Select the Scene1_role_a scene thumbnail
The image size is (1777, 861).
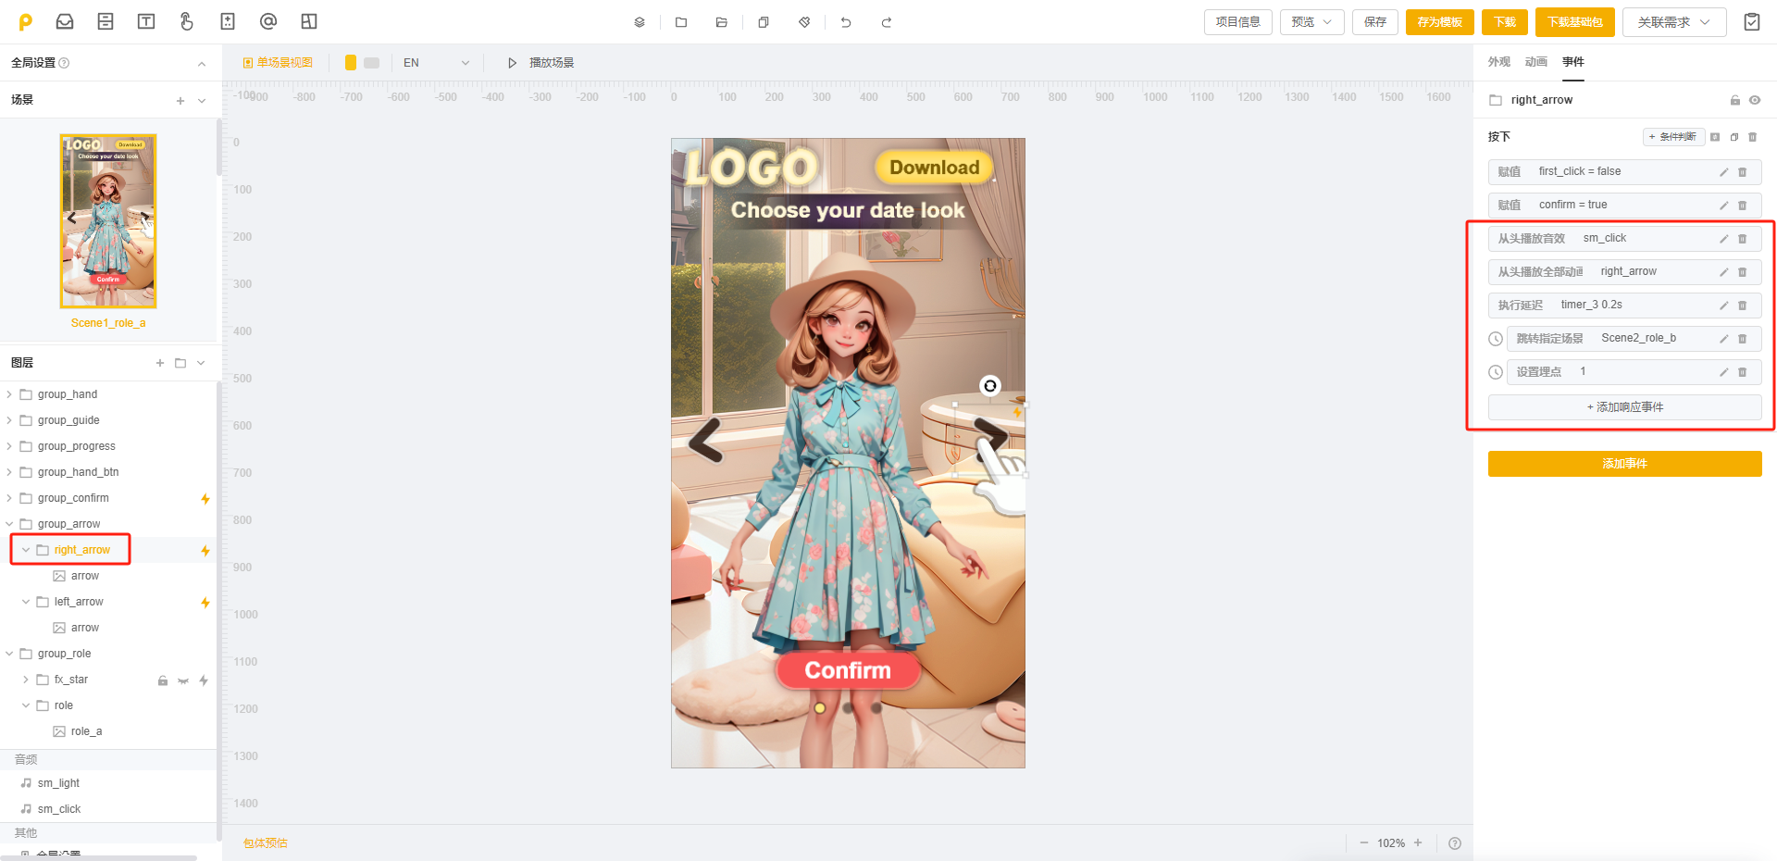[x=108, y=221]
